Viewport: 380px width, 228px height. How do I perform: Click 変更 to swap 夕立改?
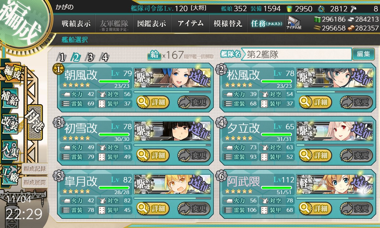(354, 155)
